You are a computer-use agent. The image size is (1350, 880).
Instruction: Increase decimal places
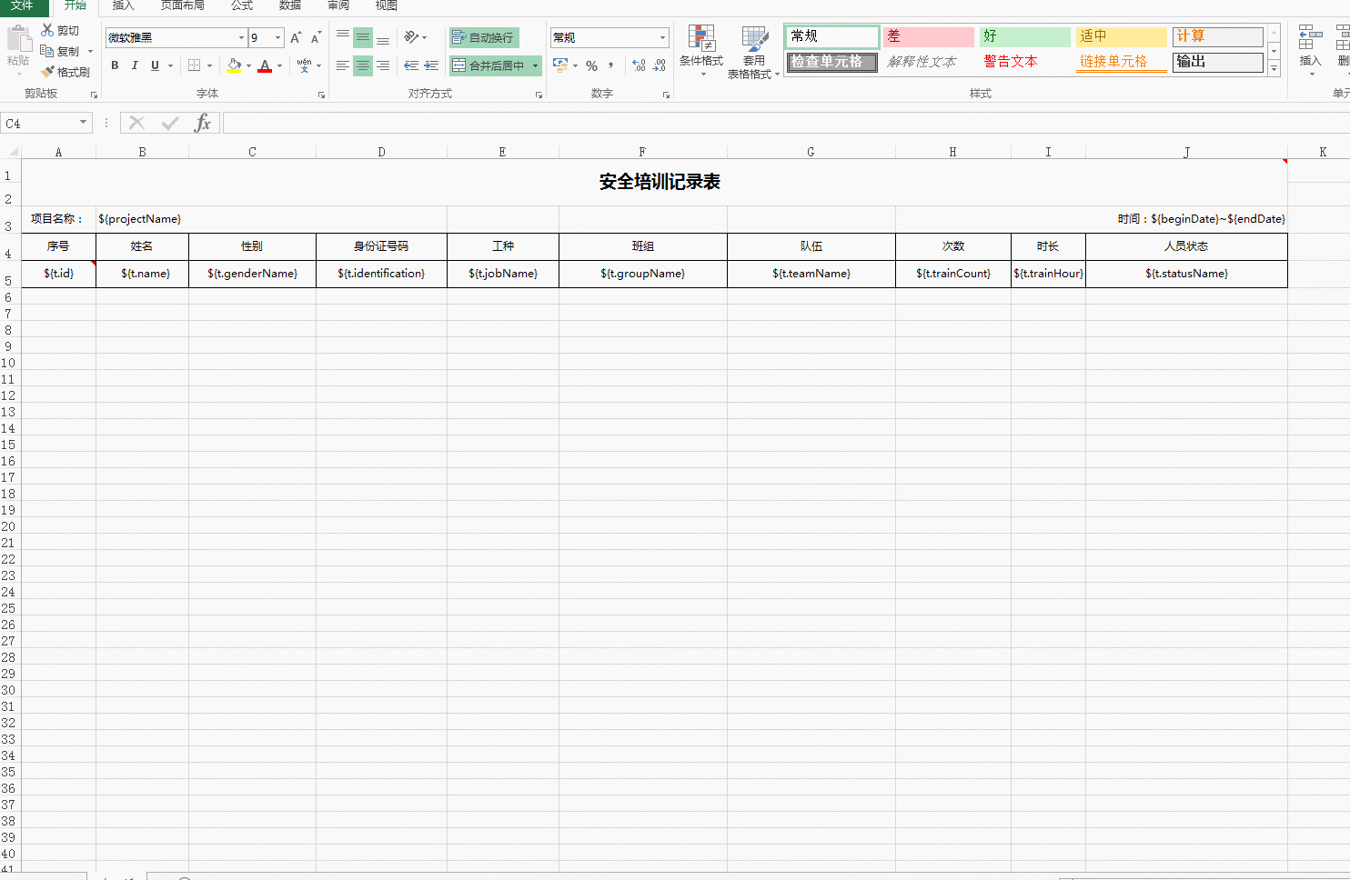tap(639, 65)
